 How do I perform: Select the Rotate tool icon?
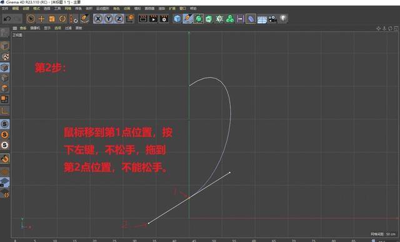click(x=62, y=19)
